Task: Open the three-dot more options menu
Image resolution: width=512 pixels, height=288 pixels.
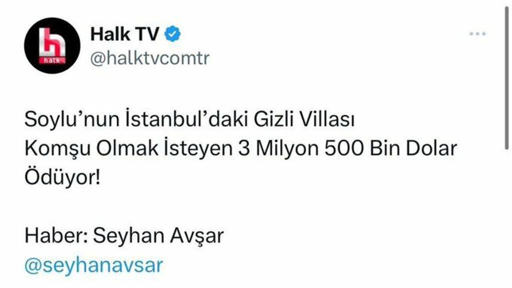Action: coord(477,34)
